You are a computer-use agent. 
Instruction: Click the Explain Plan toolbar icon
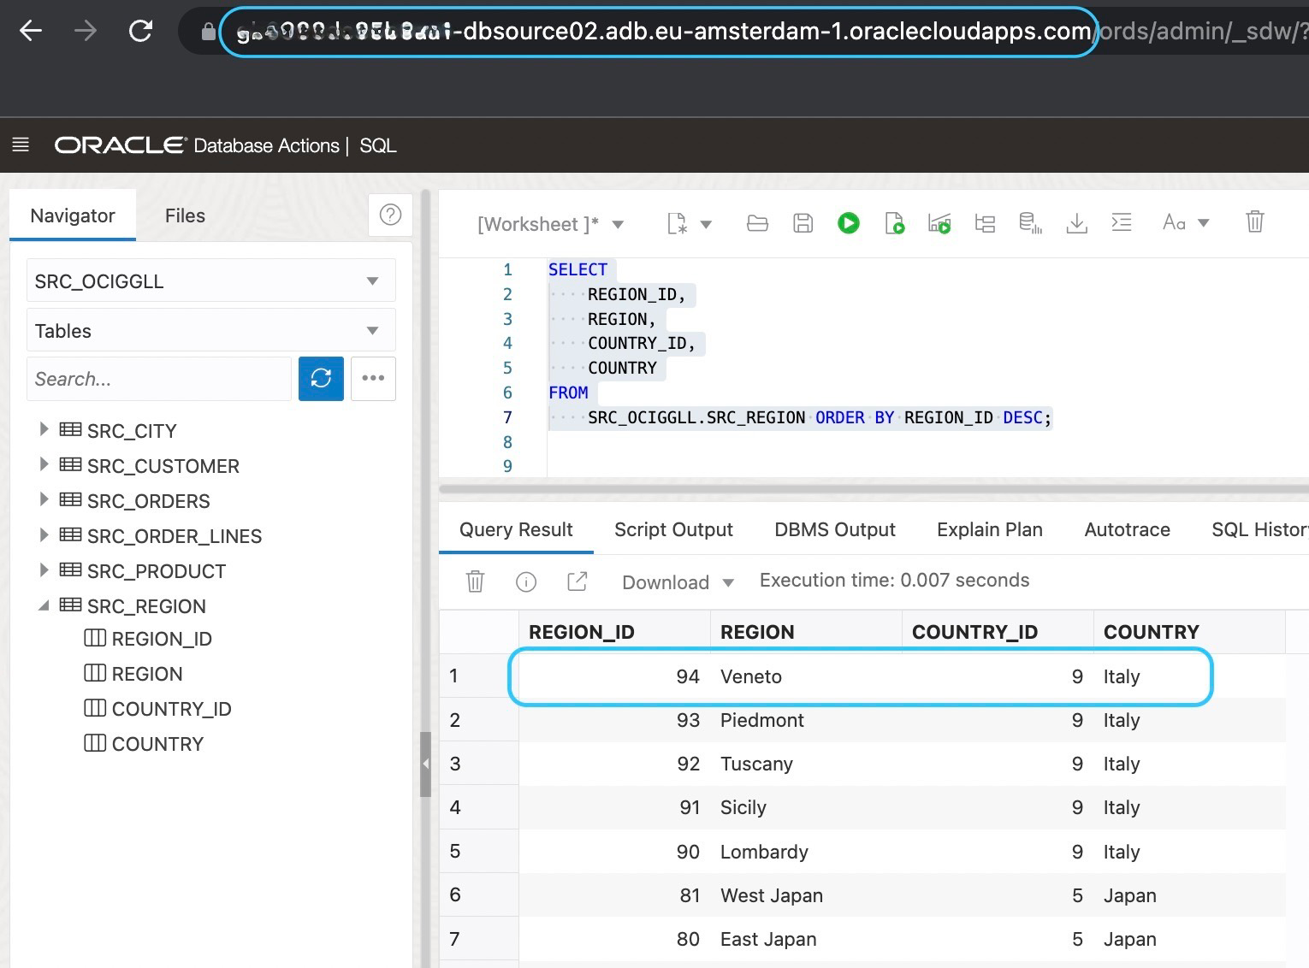click(x=985, y=223)
